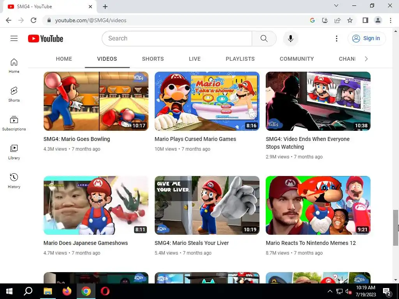The image size is (399, 299).
Task: Toggle the browser side panel
Action: 365,20
